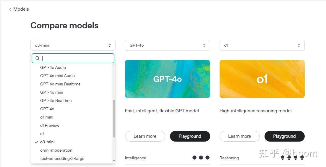The height and width of the screenshot is (167, 326).
Task: Select GPT-4o mini Realtime option
Action: coord(60,84)
